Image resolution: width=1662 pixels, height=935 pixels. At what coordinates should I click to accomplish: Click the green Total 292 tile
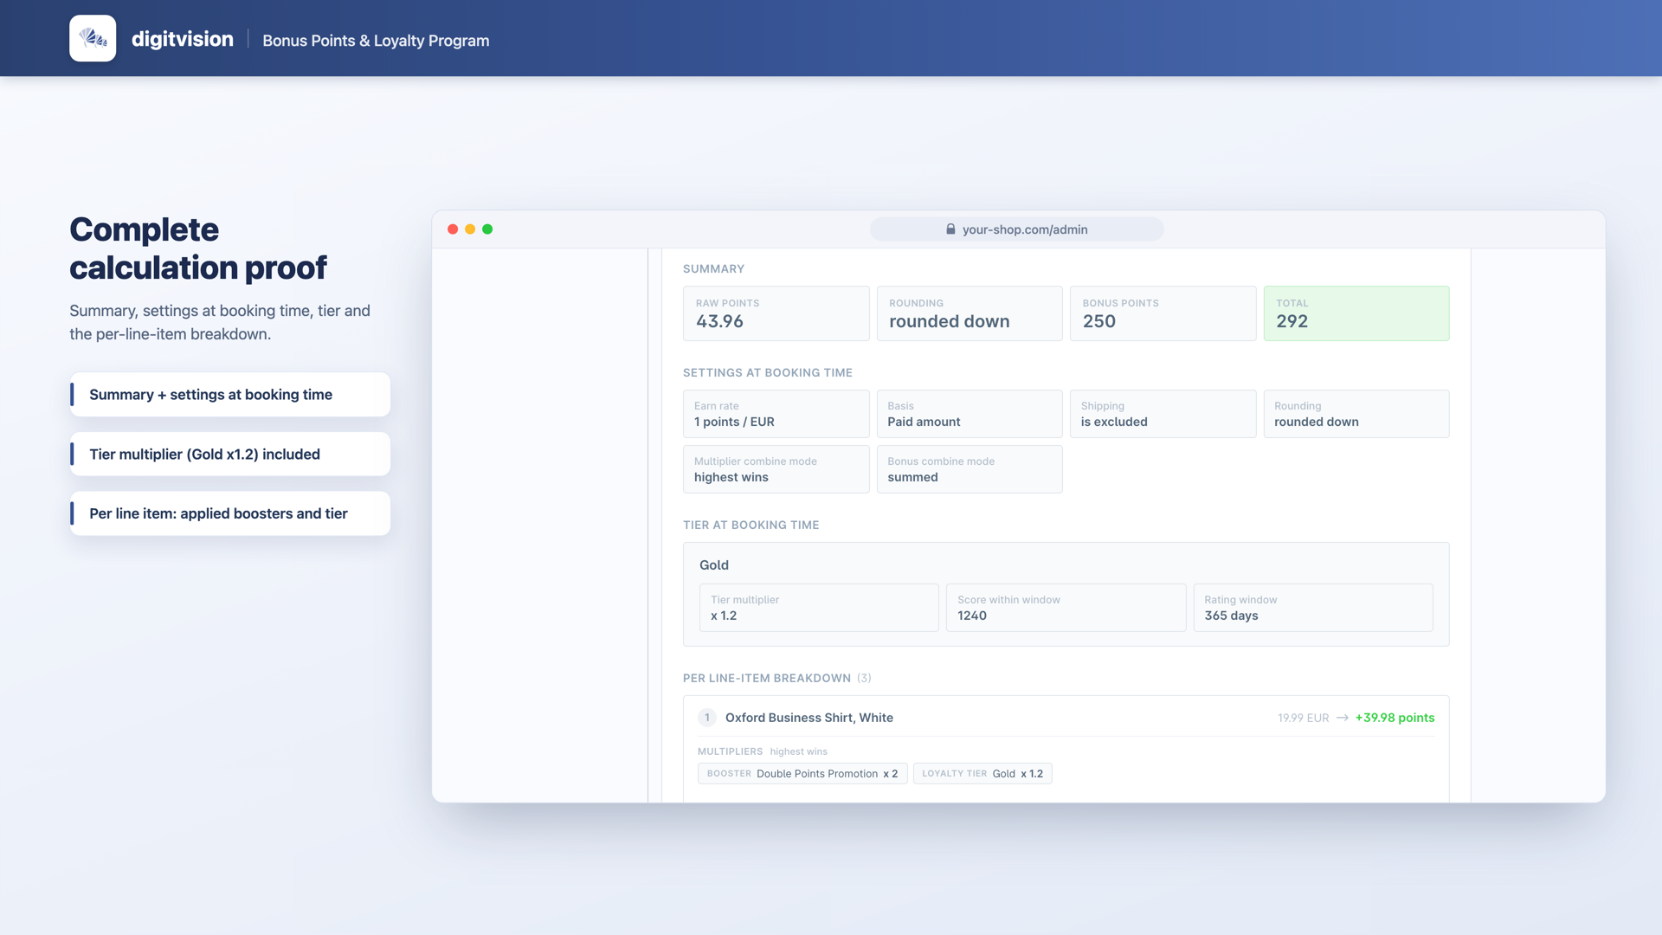click(x=1356, y=313)
